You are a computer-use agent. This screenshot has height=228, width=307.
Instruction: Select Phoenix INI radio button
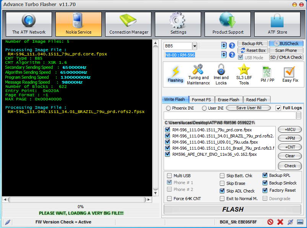[x=168, y=108]
